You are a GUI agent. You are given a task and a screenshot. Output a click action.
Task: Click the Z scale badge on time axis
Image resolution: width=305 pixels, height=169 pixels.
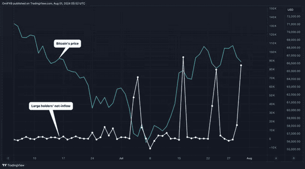pos(8,158)
